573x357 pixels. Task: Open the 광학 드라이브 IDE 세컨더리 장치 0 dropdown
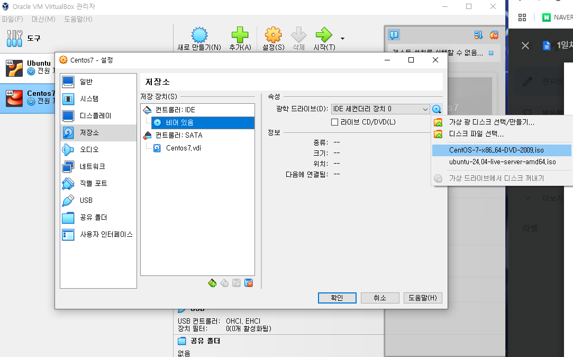(x=380, y=109)
